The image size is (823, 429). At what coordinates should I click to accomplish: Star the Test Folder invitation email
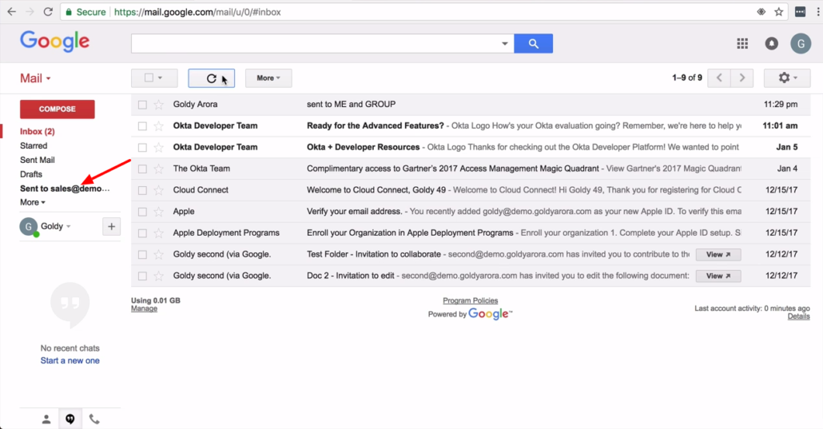coord(158,255)
